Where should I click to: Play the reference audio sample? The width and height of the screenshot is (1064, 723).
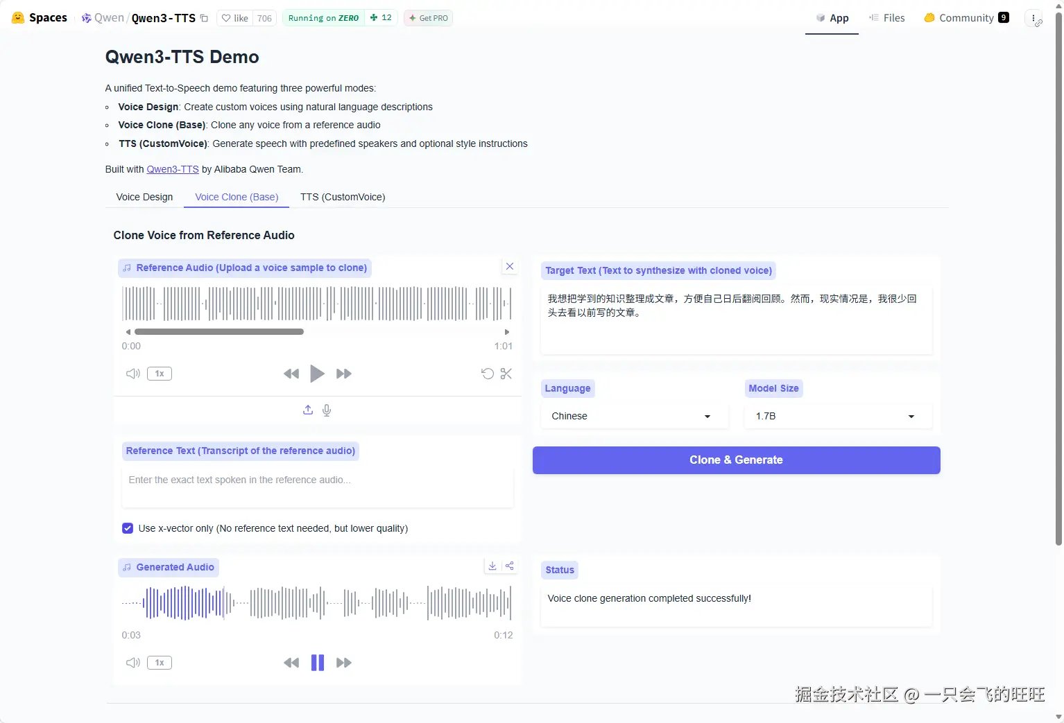[317, 374]
